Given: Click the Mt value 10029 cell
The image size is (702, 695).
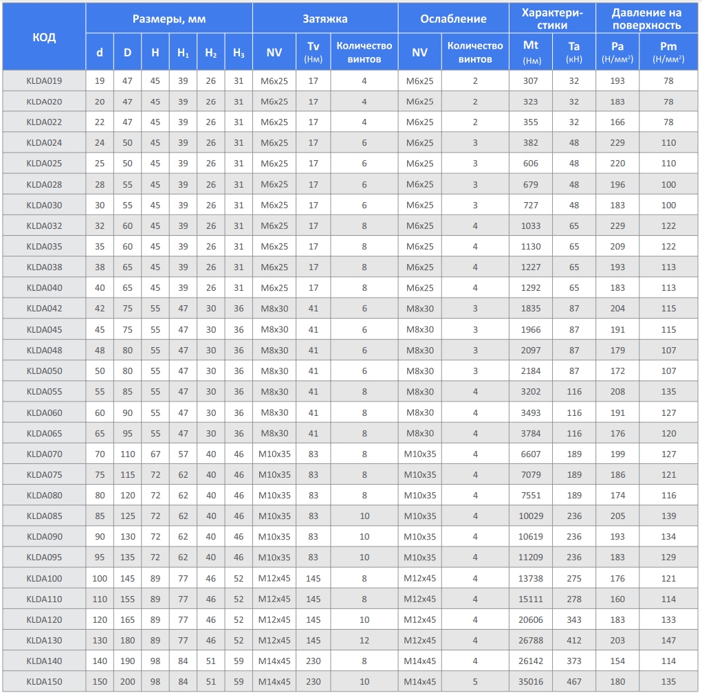Looking at the screenshot, I should click(531, 516).
